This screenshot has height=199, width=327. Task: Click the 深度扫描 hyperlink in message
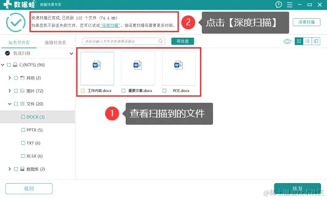click(110, 25)
